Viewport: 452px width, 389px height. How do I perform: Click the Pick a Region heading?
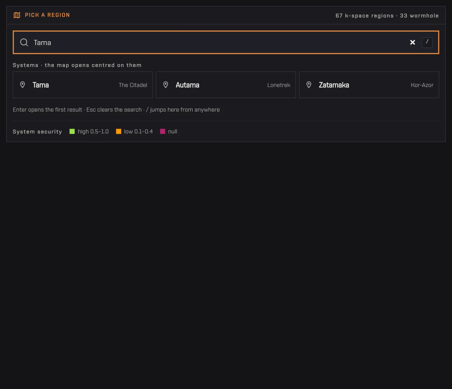[x=47, y=15]
